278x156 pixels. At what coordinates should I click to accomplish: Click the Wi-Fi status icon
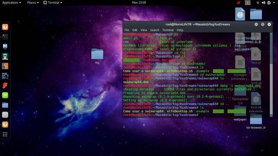258,3
